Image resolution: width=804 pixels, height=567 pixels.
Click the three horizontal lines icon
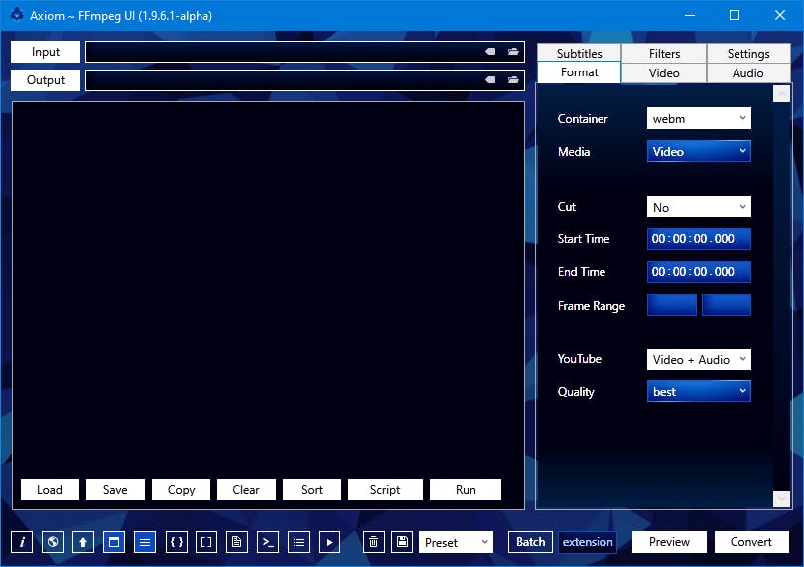(x=145, y=542)
